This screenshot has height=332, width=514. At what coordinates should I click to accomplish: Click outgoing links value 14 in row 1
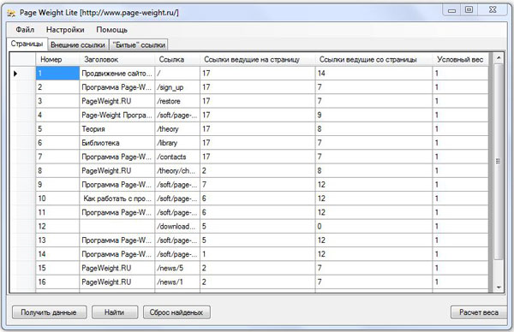click(x=374, y=74)
